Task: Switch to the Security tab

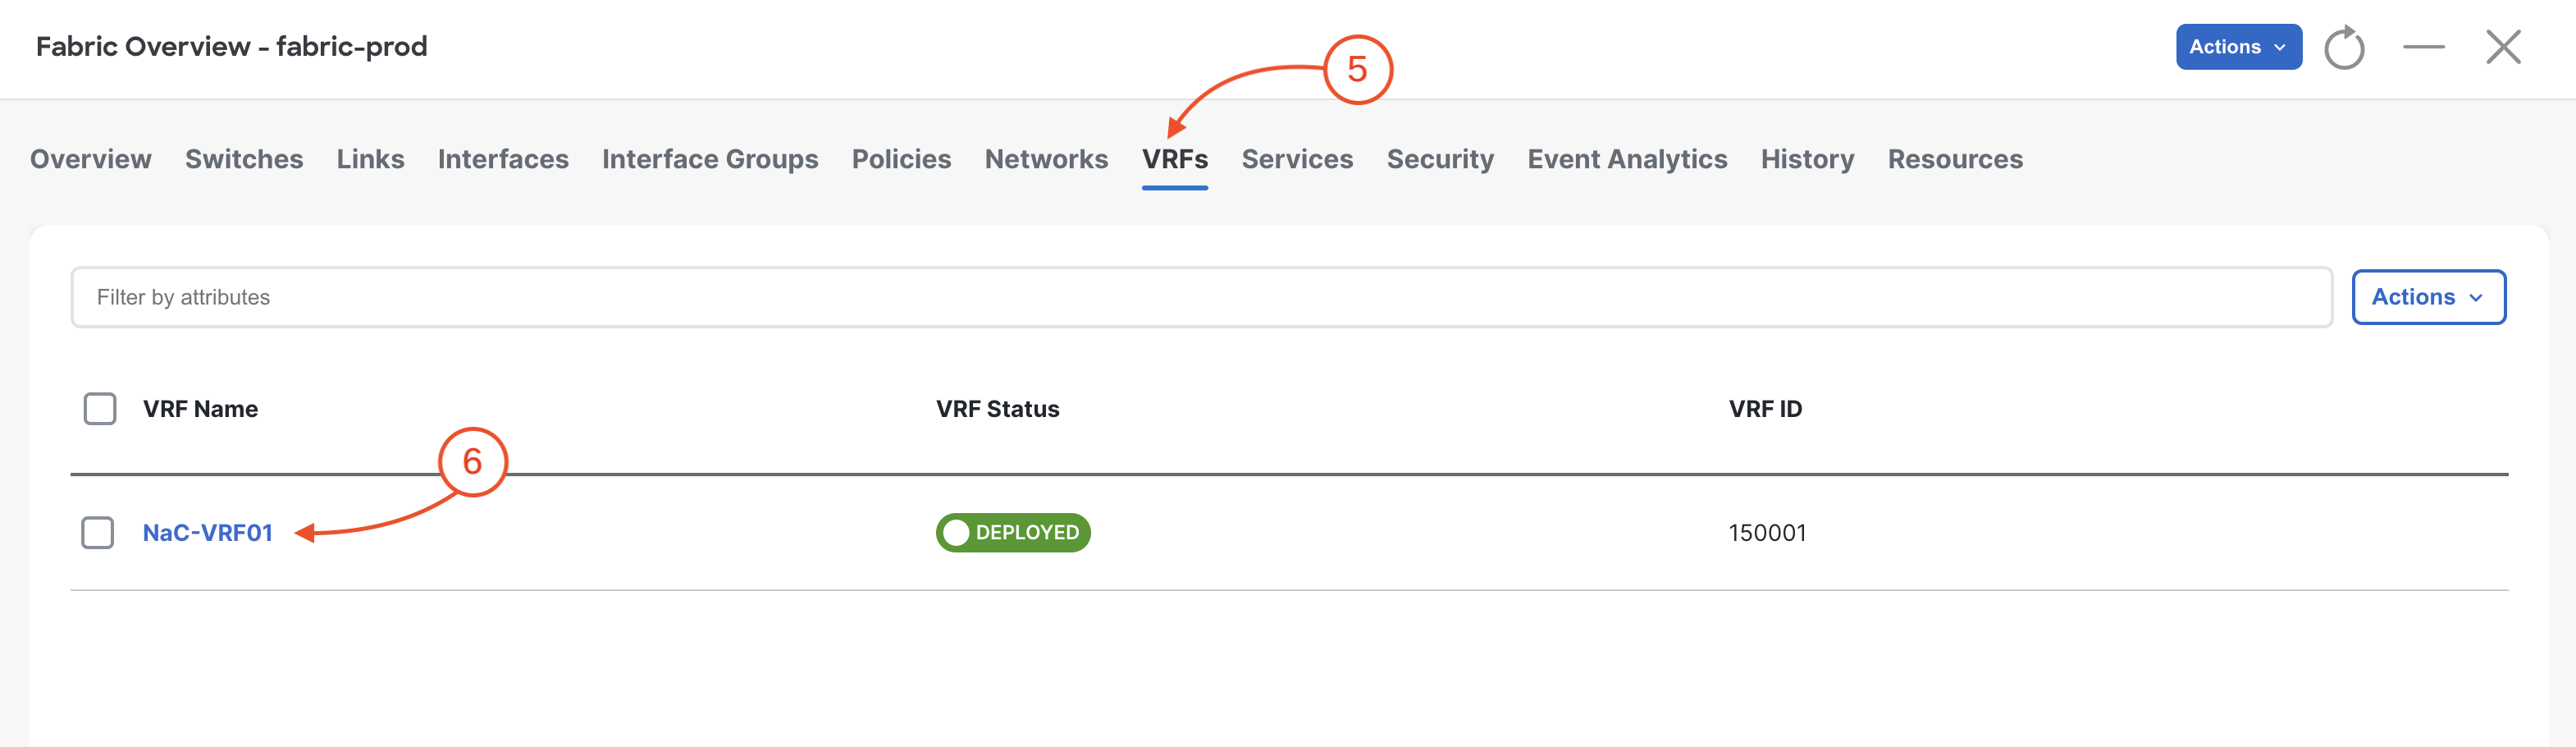Action: pyautogui.click(x=1440, y=159)
